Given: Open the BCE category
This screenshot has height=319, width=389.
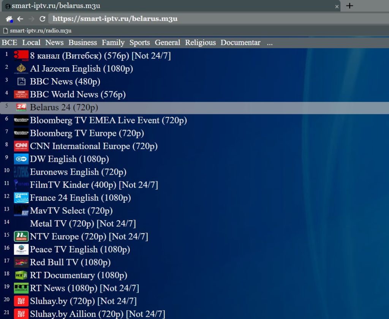Looking at the screenshot, I should pyautogui.click(x=9, y=43).
